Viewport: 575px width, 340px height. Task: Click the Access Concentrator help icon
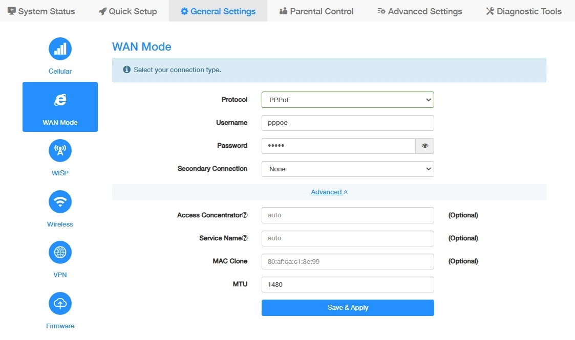point(245,215)
